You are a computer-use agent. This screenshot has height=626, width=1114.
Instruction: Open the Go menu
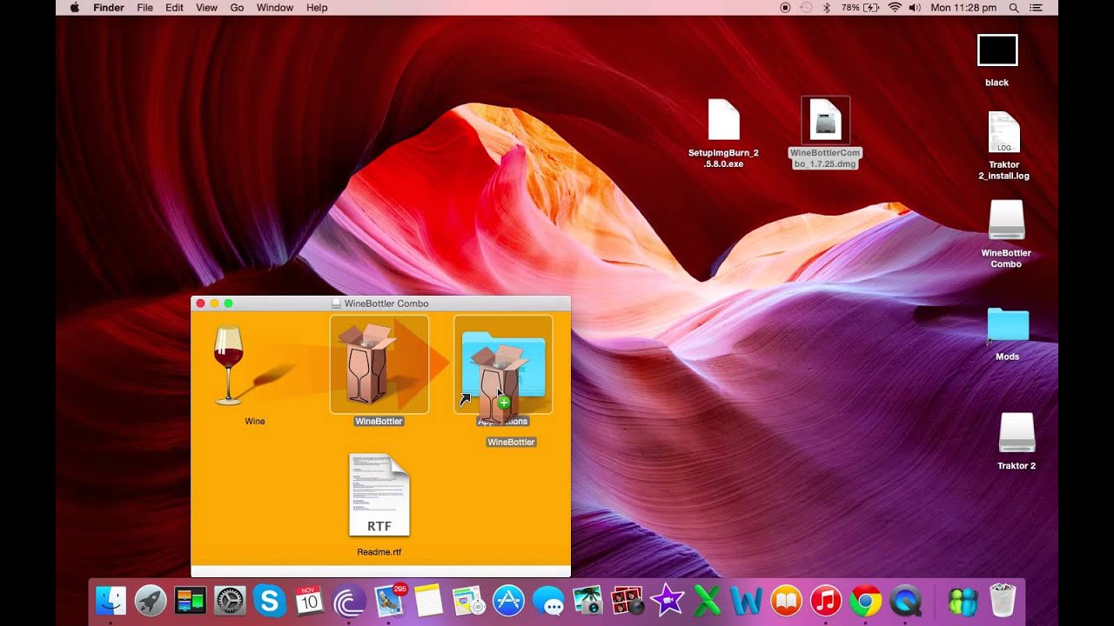pos(237,8)
